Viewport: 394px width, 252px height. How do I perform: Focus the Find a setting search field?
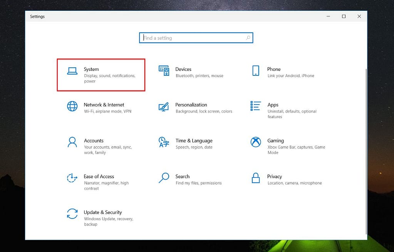(x=196, y=38)
